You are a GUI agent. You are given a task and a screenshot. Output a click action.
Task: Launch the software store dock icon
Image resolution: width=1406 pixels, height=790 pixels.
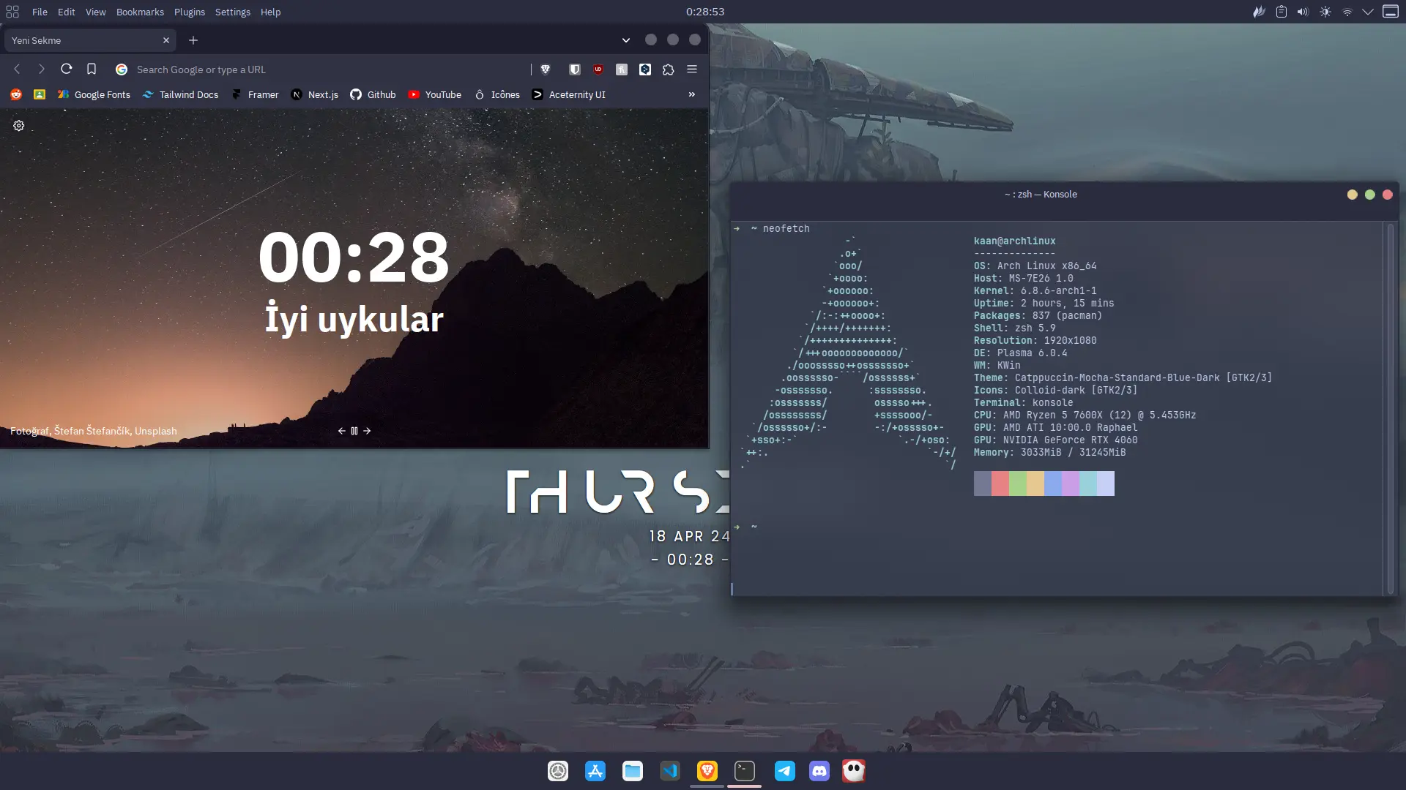(595, 771)
